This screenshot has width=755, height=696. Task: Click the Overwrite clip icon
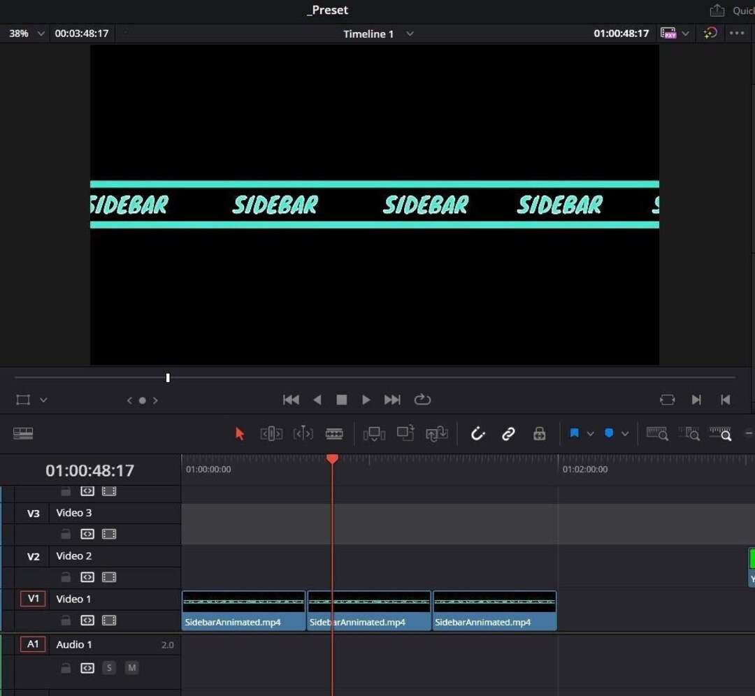405,433
